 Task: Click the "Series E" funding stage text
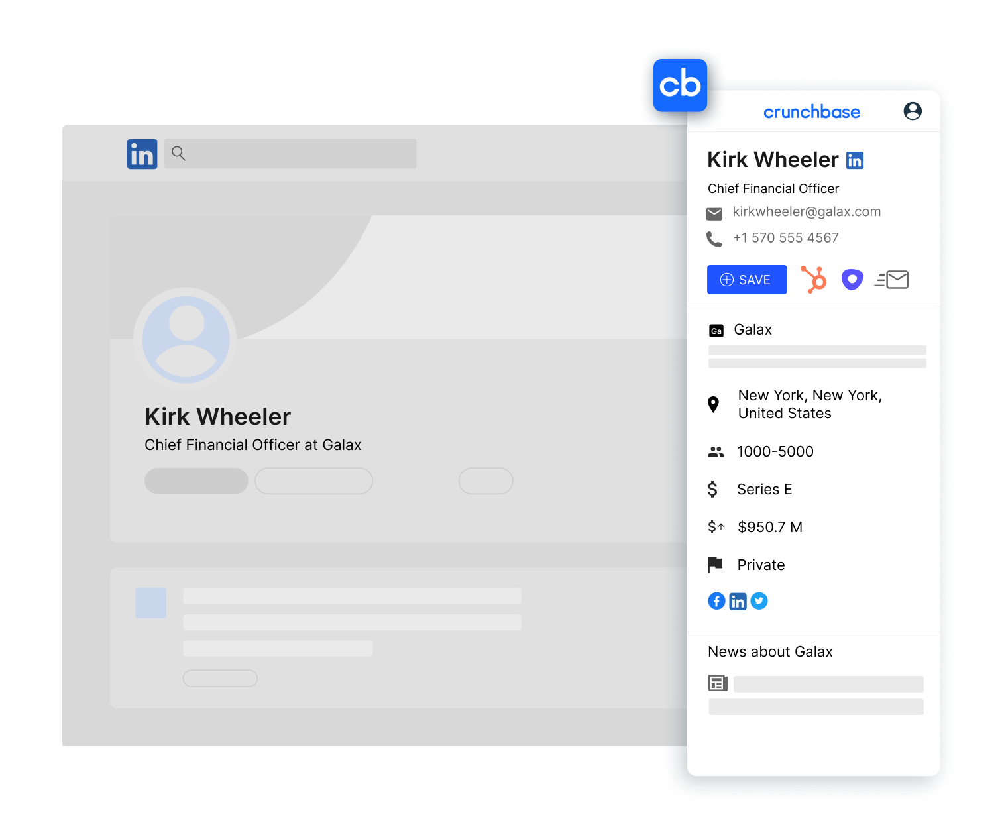tap(765, 490)
